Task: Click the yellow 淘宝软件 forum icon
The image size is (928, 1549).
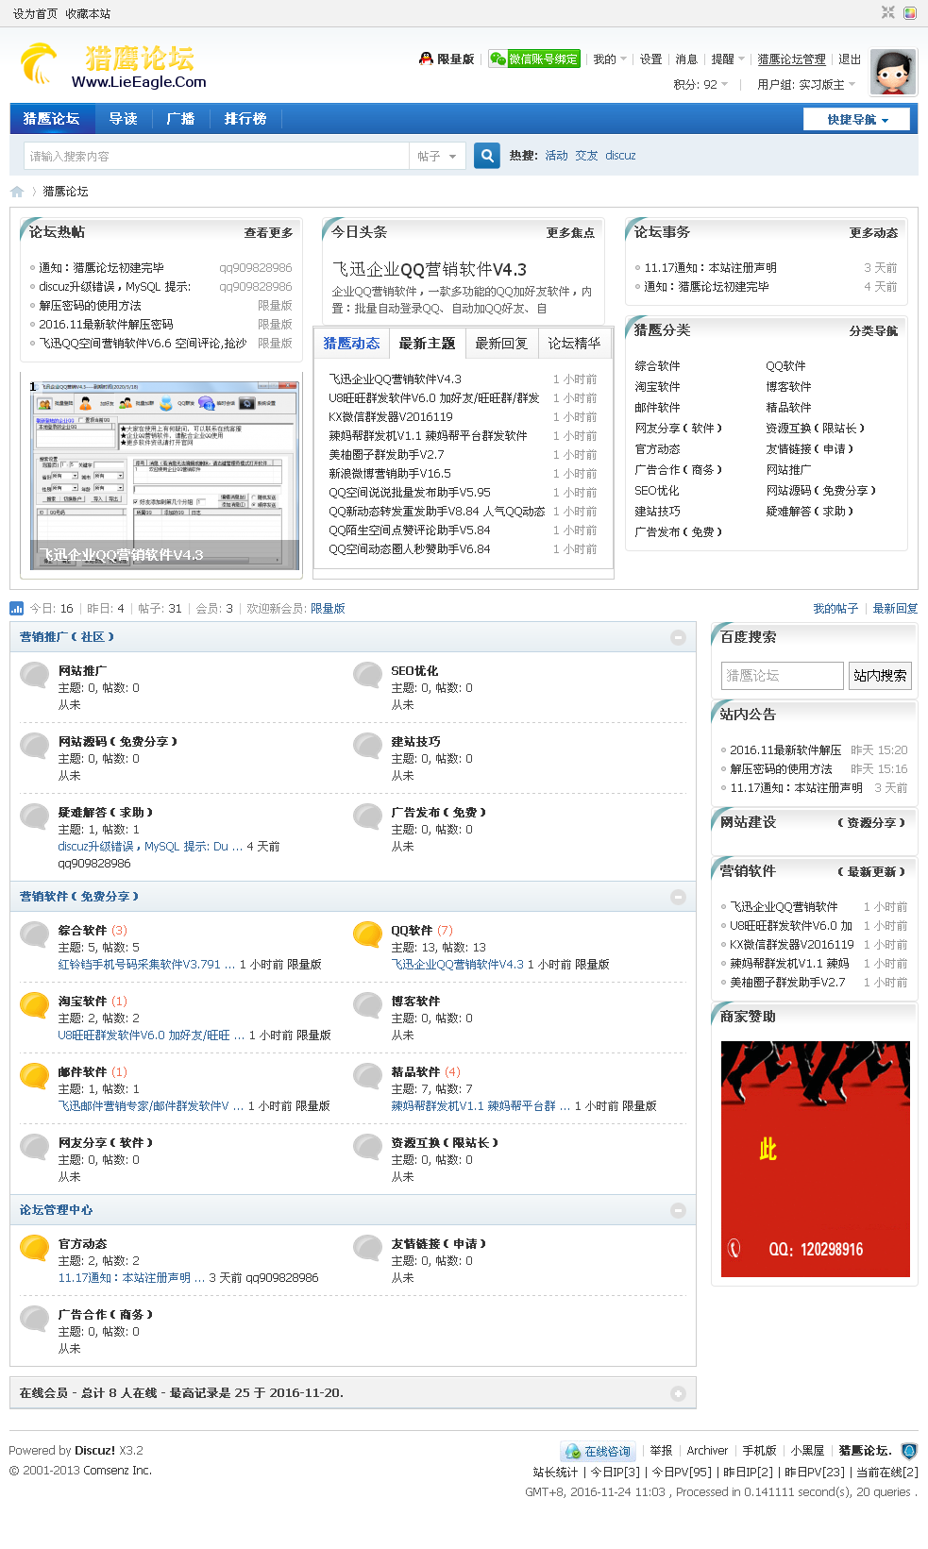Action: click(35, 1004)
